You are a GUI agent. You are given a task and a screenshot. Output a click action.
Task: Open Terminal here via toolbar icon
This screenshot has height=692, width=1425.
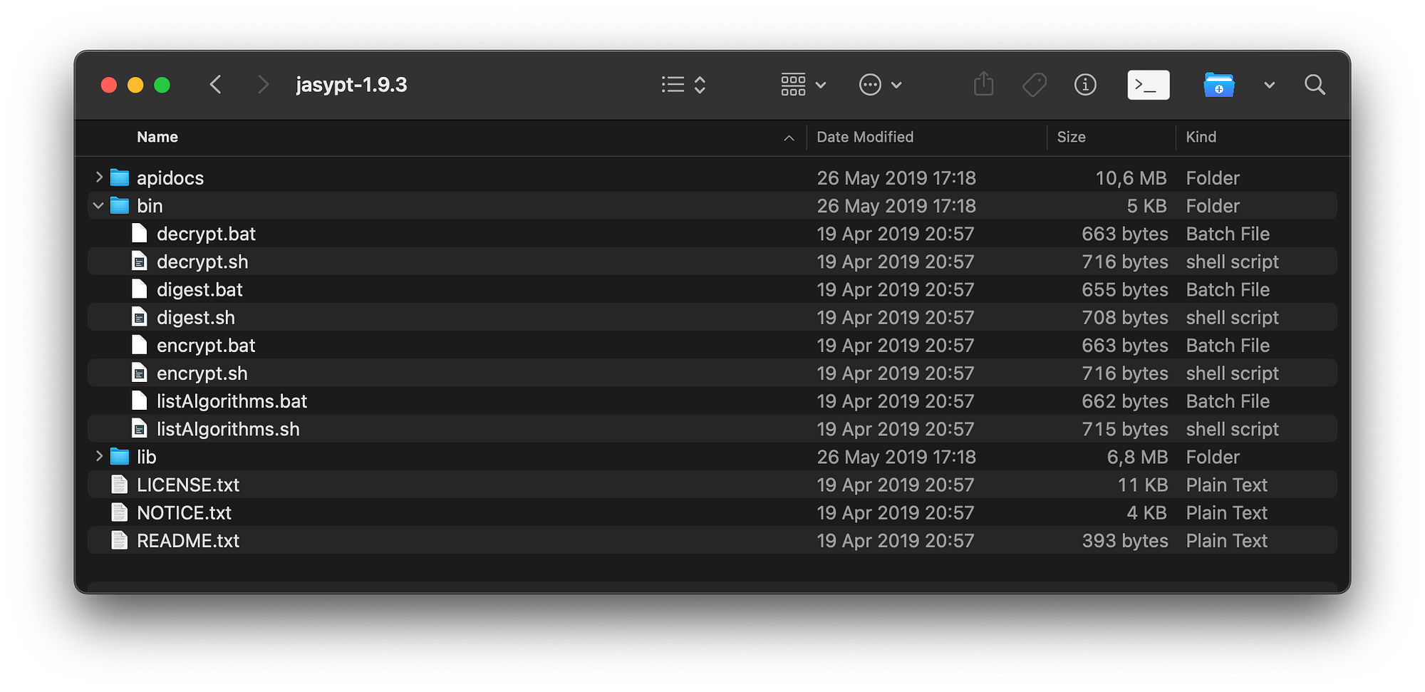pyautogui.click(x=1149, y=85)
